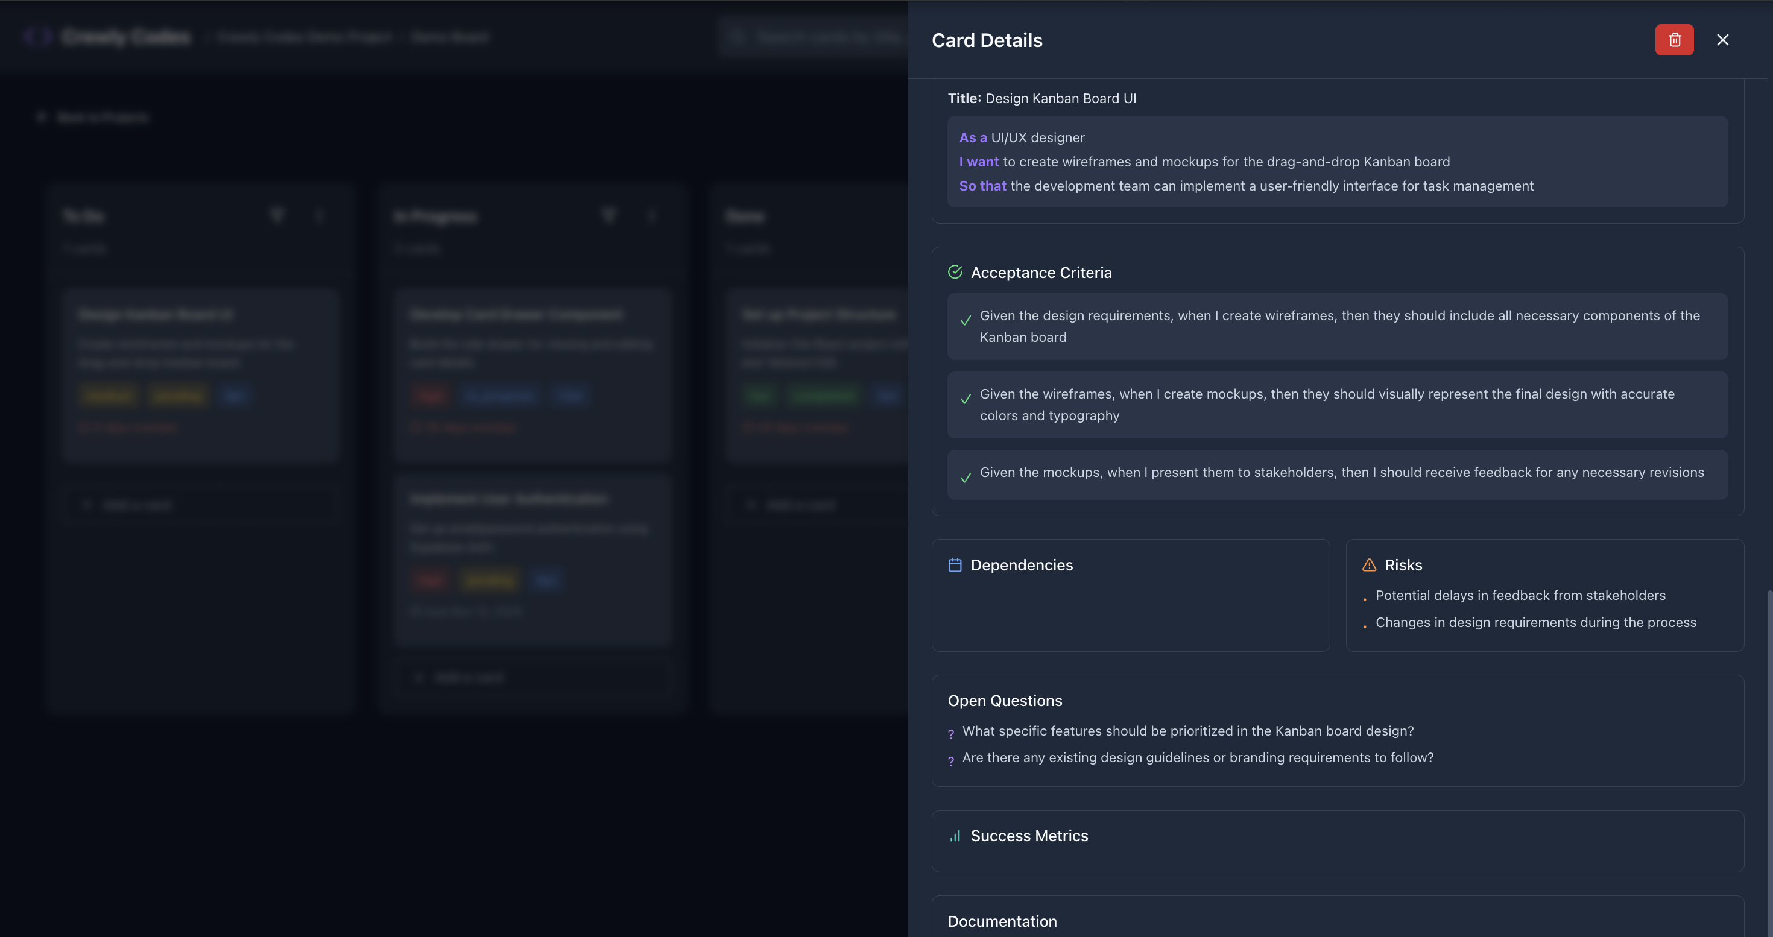Image resolution: width=1773 pixels, height=937 pixels.
Task: Toggle checkmark on stakeholder feedback criterion
Action: 966,478
